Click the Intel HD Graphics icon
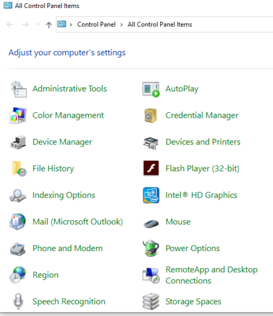Screen dimensions: 273x316 point(151,195)
